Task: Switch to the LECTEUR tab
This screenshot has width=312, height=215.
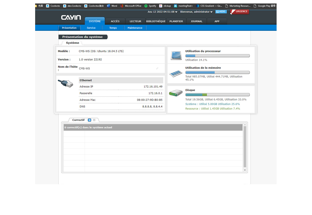Action: [136, 21]
